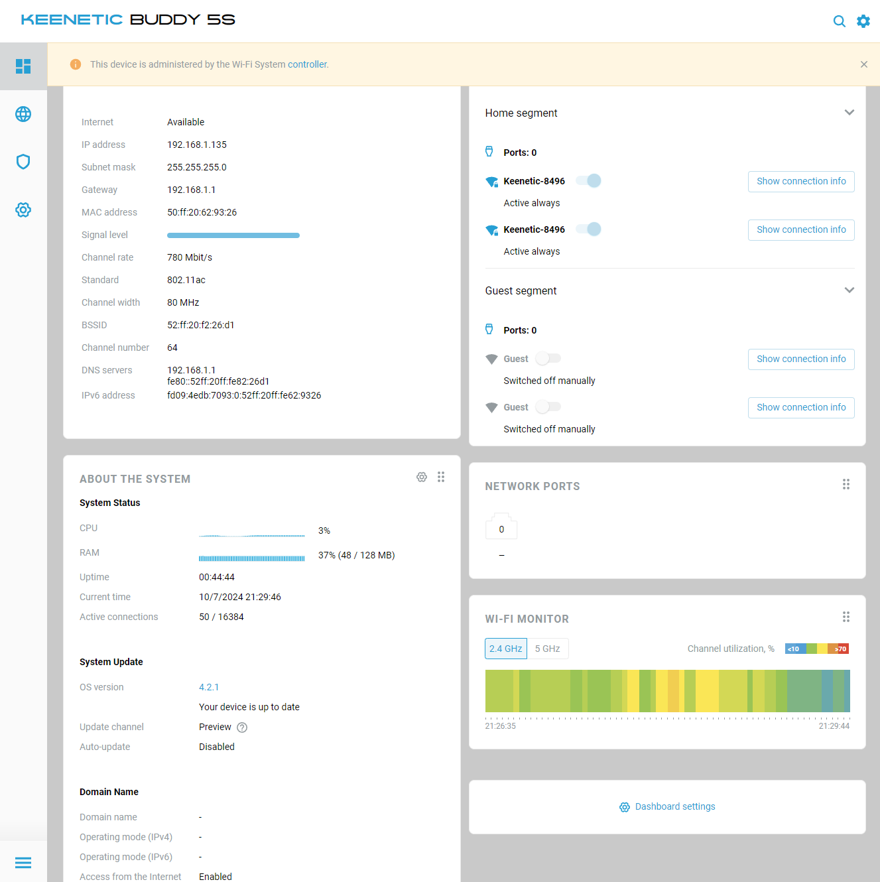Screen dimensions: 880x882
Task: Click the help icon next to Preview channel
Action: pos(241,727)
